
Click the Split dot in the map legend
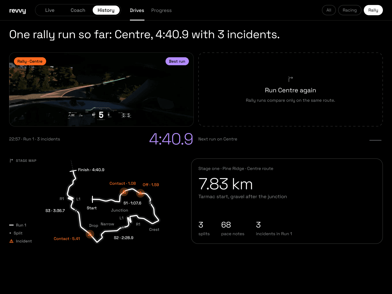coord(10,233)
